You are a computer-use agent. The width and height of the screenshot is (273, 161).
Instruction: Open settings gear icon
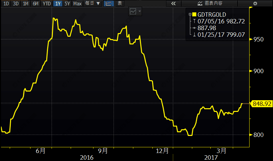pos(255,3)
